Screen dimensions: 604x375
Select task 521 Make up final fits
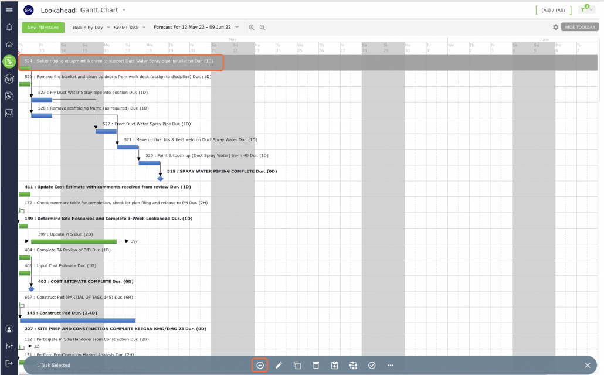tap(191, 140)
